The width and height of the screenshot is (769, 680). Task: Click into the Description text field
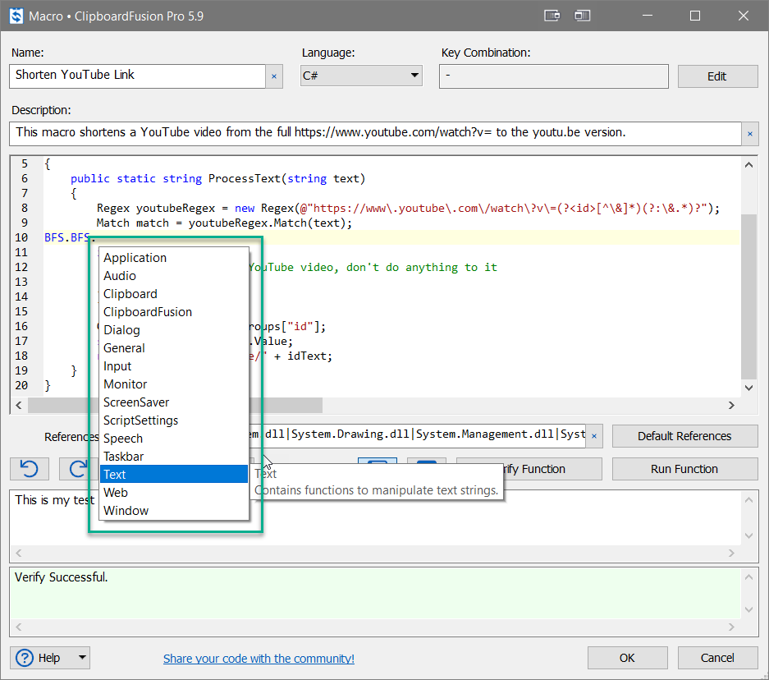click(x=375, y=133)
